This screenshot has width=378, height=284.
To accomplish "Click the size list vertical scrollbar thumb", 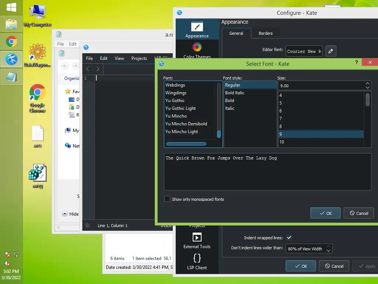I will pos(367,99).
